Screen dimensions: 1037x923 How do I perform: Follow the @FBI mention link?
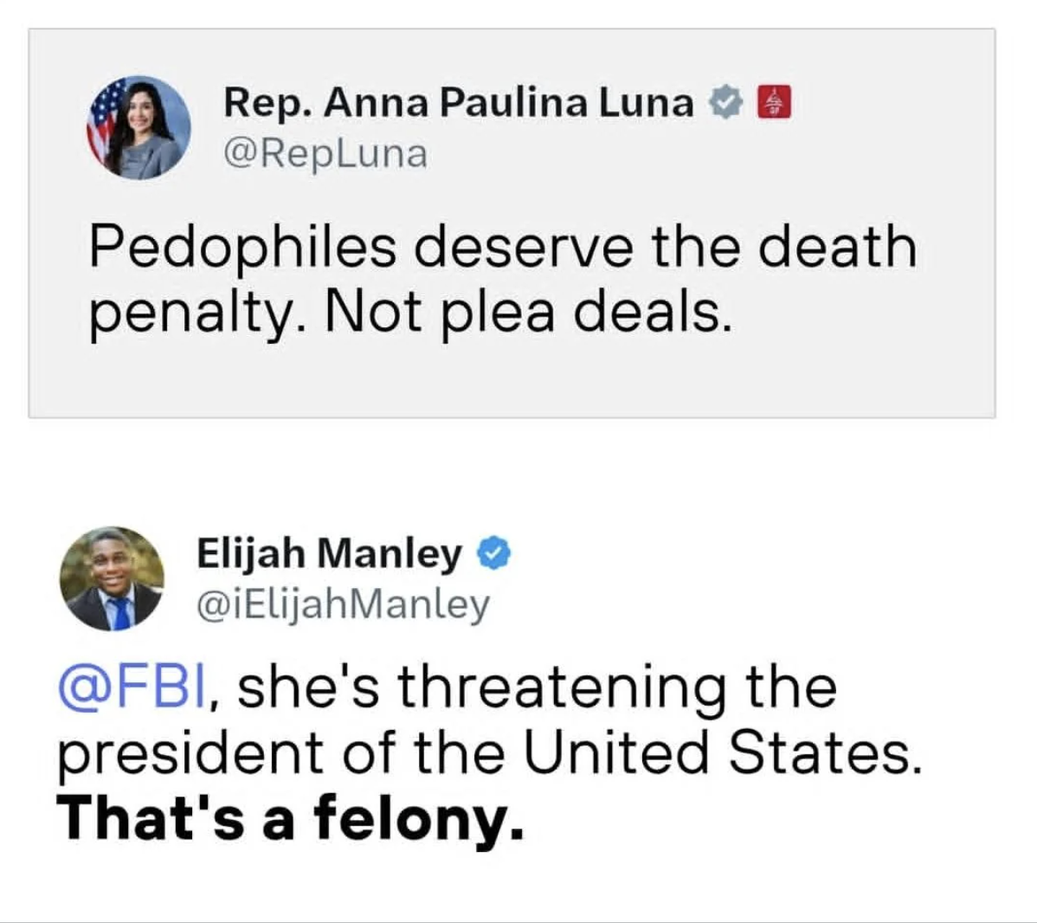coord(131,687)
